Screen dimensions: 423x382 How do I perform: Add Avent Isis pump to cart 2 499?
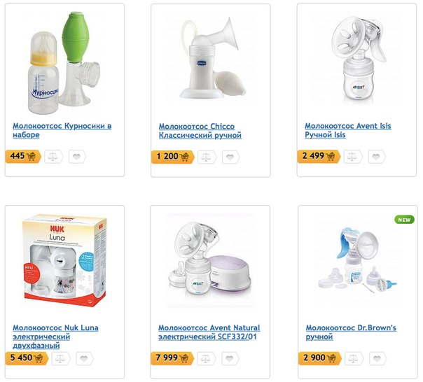click(319, 156)
